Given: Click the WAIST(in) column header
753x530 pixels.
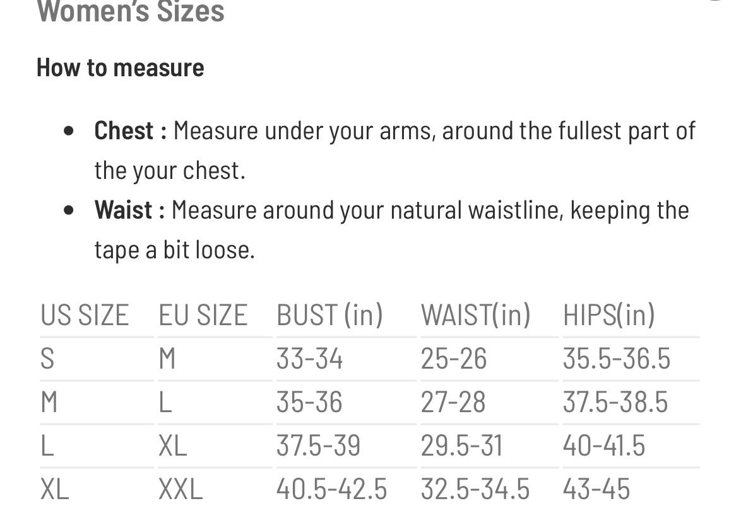Looking at the screenshot, I should coord(475,314).
